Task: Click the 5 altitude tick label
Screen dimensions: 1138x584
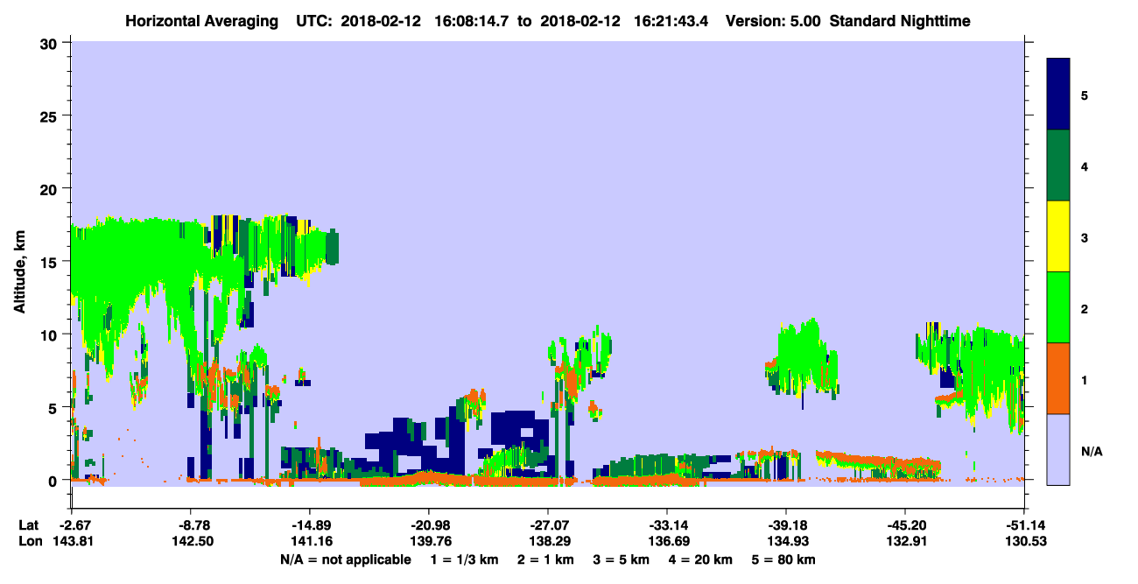Action: click(x=54, y=407)
